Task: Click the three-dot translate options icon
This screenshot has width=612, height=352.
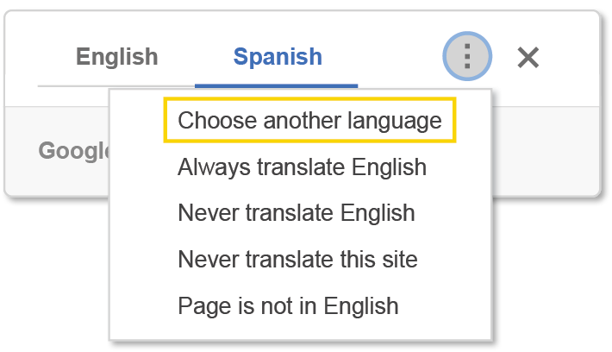Action: [467, 58]
